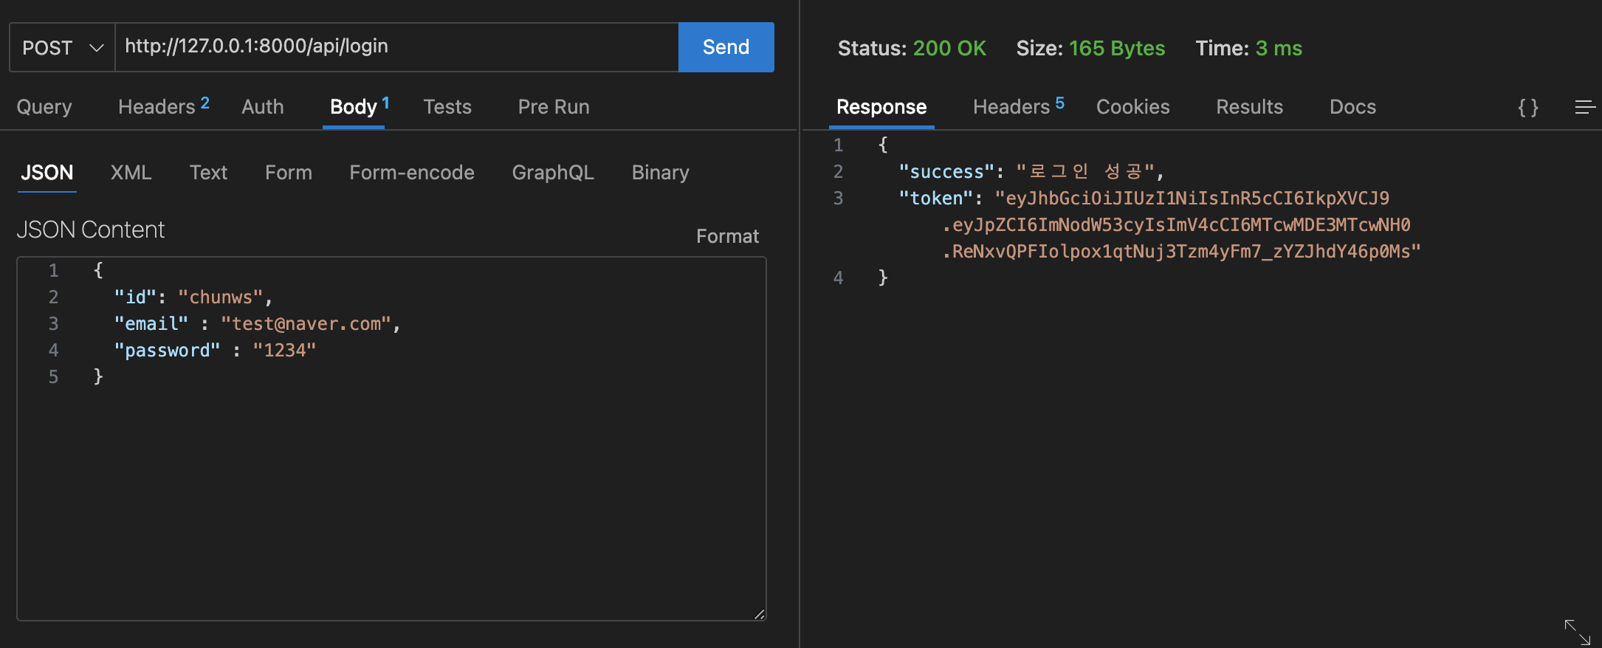Open the request Headers tab
This screenshot has height=648, width=1602.
click(x=164, y=106)
